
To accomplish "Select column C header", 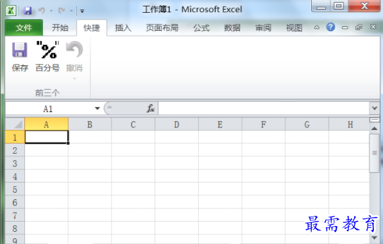I will [x=133, y=124].
